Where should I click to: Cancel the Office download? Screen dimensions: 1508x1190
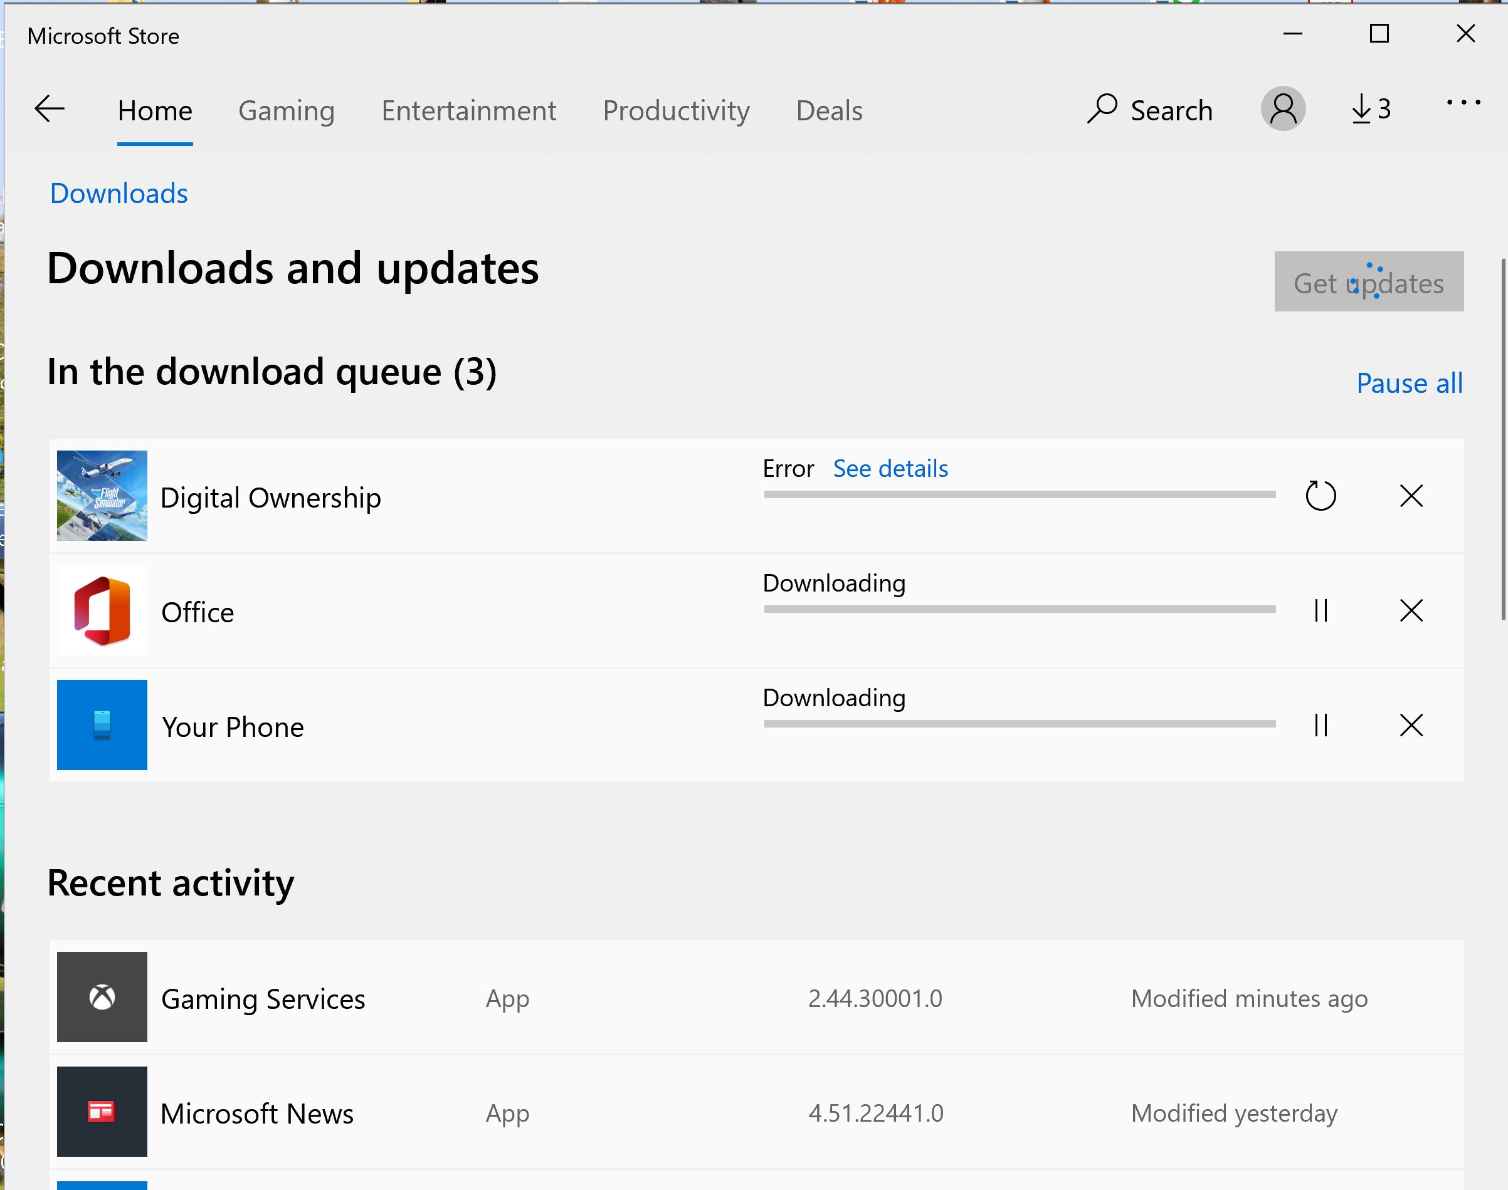point(1411,610)
